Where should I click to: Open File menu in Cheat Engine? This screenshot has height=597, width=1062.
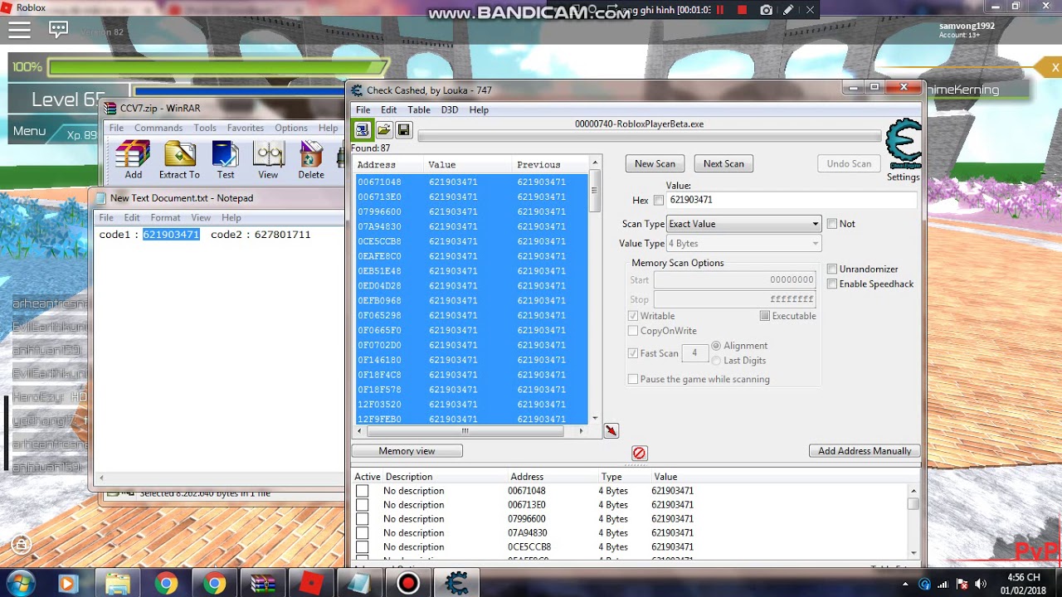coord(363,109)
